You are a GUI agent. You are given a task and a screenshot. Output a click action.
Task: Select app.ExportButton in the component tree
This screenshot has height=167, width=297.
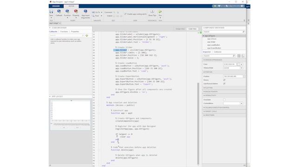[x=214, y=48]
